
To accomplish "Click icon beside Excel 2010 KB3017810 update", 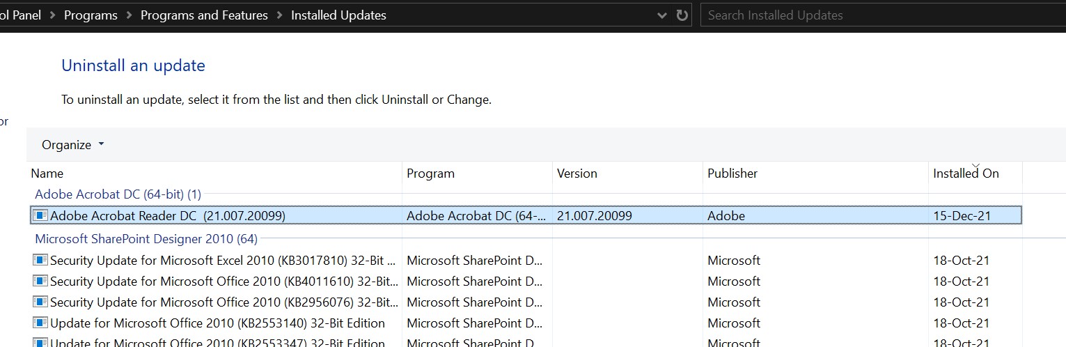I will pyautogui.click(x=41, y=261).
